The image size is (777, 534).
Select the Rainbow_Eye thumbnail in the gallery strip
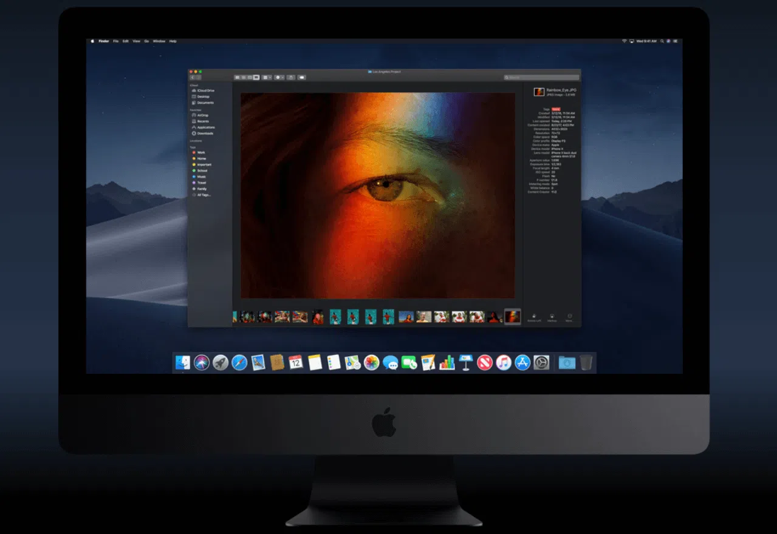click(x=512, y=316)
